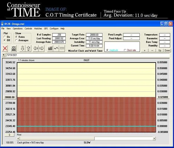Click the plus (+) button

pos(145,50)
